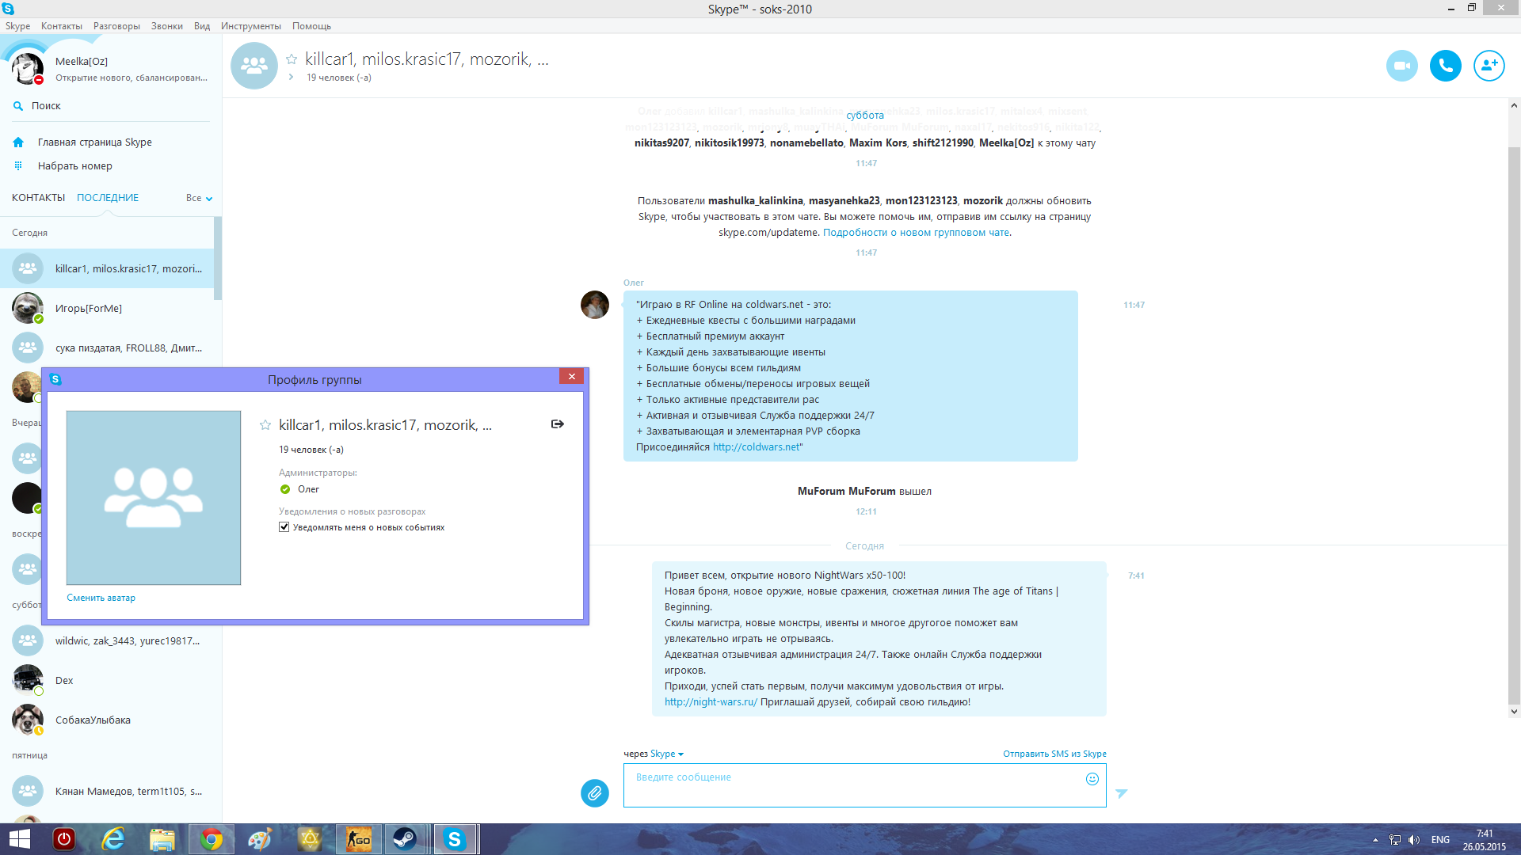Close the group profile dialog
1521x855 pixels.
click(x=571, y=377)
